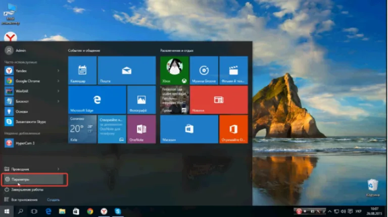This screenshot has width=388, height=217.
Task: Click the Windows Start button
Action: pos(7,211)
